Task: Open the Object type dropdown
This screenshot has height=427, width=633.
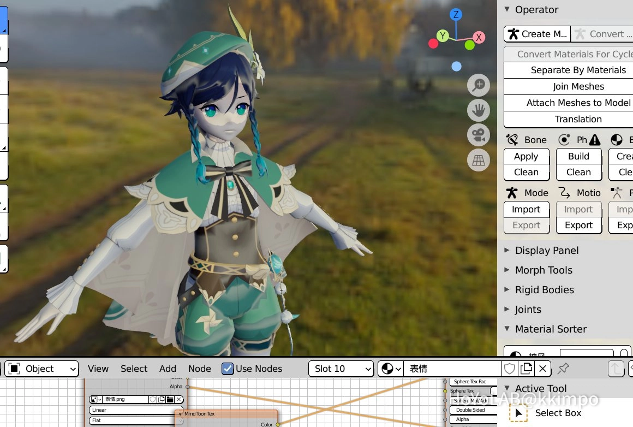Action: (41, 369)
